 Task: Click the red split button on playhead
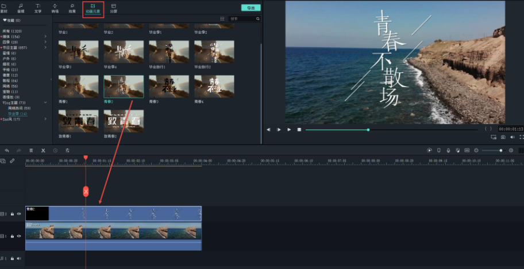(x=86, y=191)
